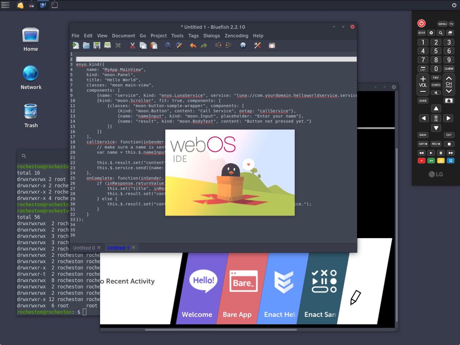Cut selection with the scissors icon

(x=132, y=45)
